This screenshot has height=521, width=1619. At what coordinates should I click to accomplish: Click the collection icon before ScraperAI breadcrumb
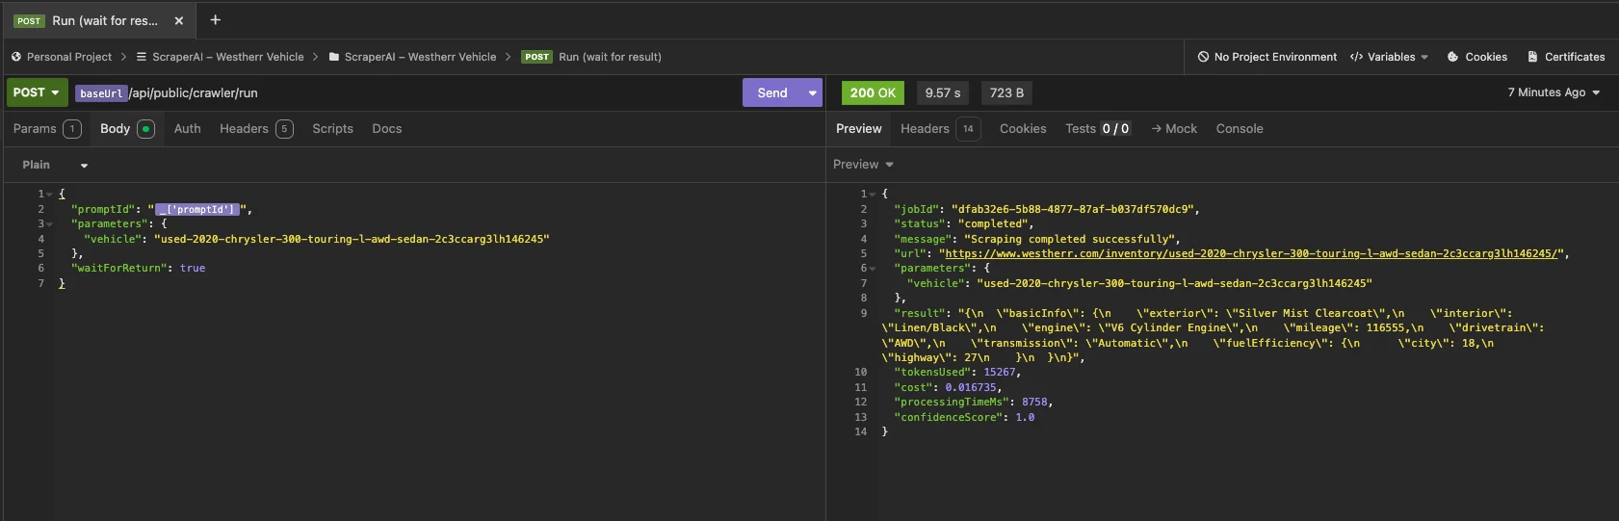[142, 57]
